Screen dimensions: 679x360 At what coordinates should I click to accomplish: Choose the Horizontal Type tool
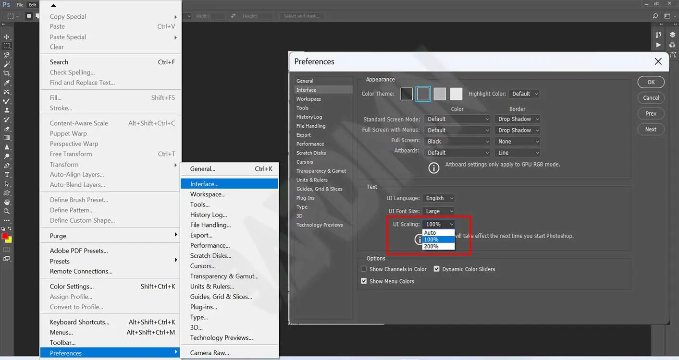point(7,175)
